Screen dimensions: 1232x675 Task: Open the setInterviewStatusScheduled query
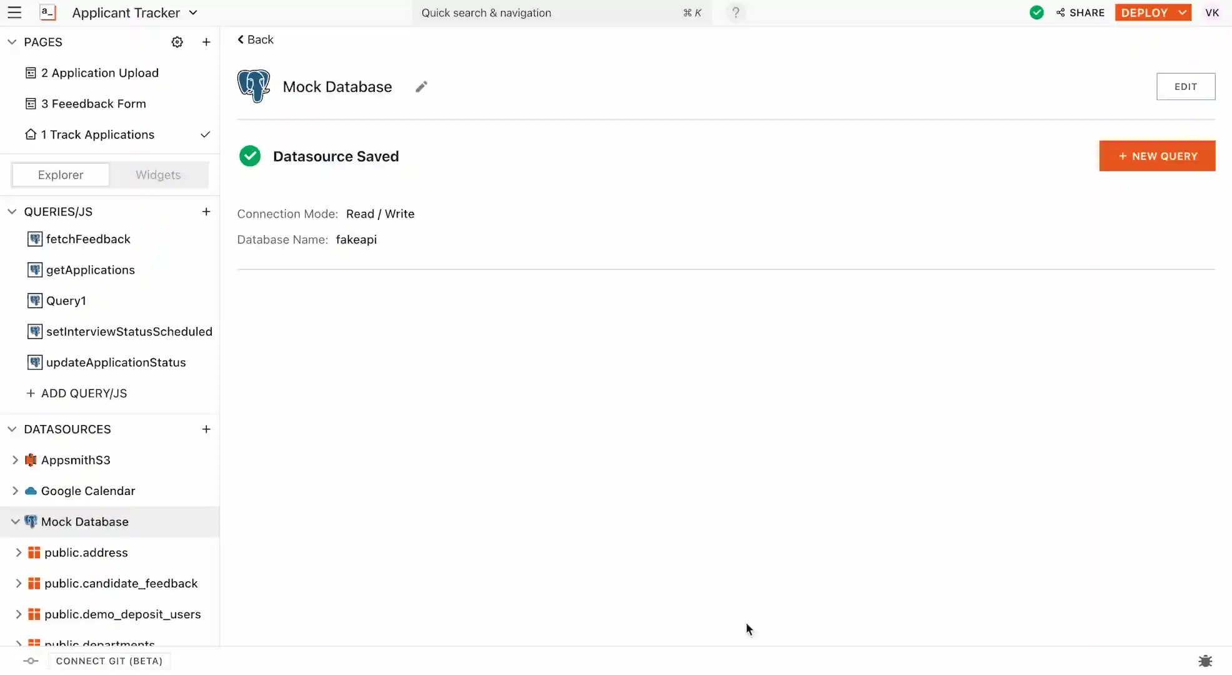(129, 331)
